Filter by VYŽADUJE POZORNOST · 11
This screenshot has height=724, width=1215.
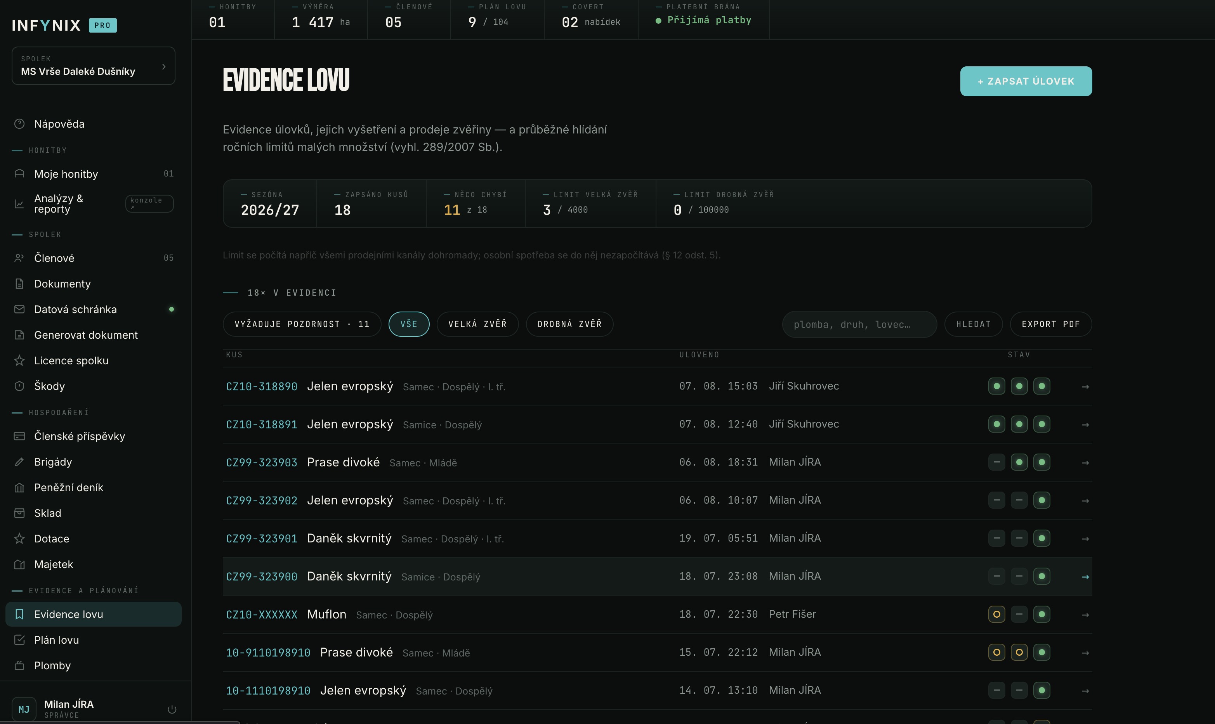[302, 324]
